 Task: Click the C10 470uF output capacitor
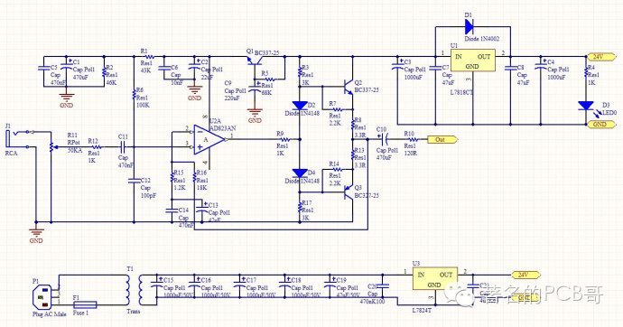384,139
